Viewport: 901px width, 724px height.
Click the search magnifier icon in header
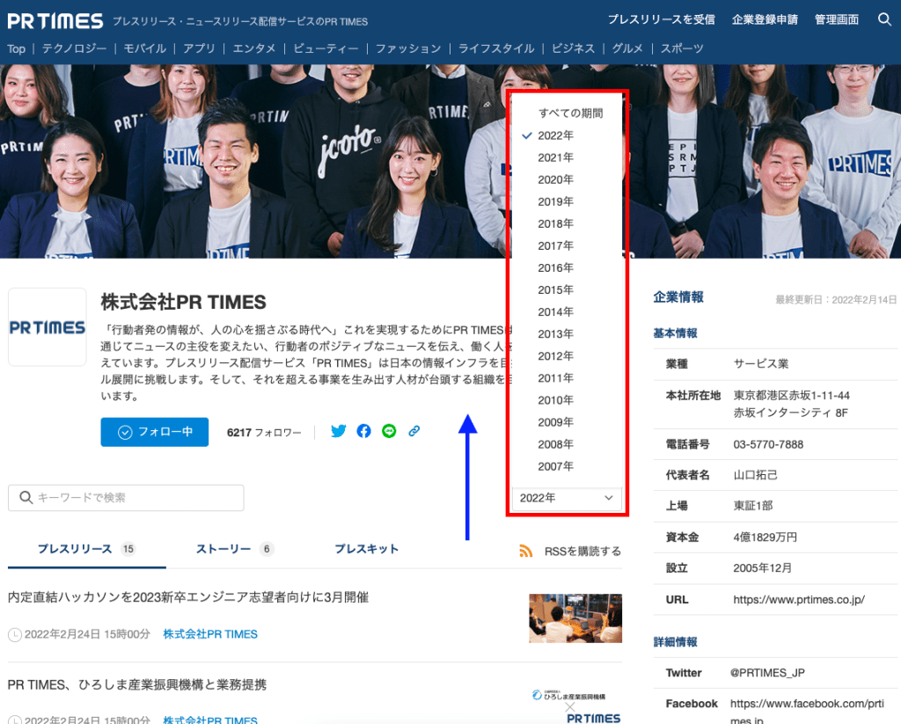pyautogui.click(x=884, y=19)
